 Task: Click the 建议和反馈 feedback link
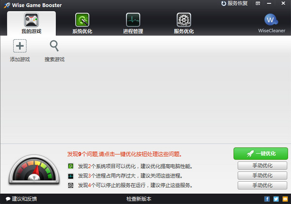coord(21,199)
